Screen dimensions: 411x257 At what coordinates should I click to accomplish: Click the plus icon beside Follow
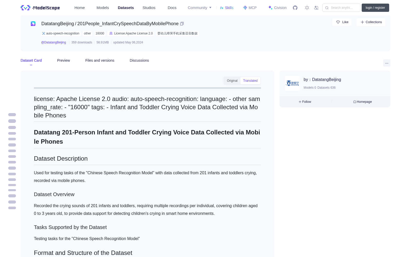pyautogui.click(x=300, y=102)
